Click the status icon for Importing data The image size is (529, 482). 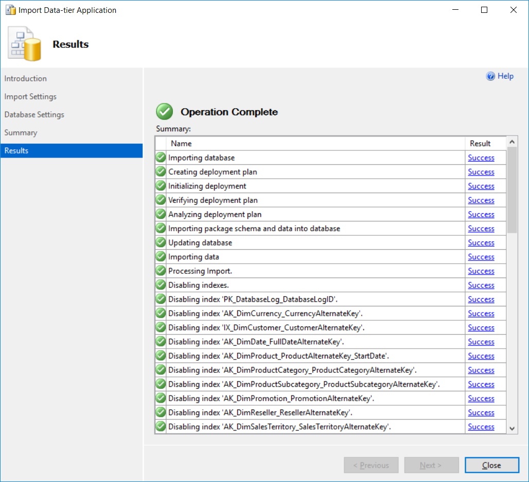pyautogui.click(x=161, y=256)
